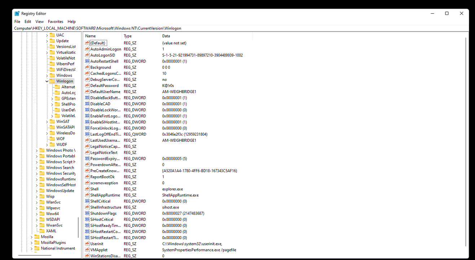Select the MozillaPlugins folder icon
This screenshot has height=260, width=475.
coord(37,243)
